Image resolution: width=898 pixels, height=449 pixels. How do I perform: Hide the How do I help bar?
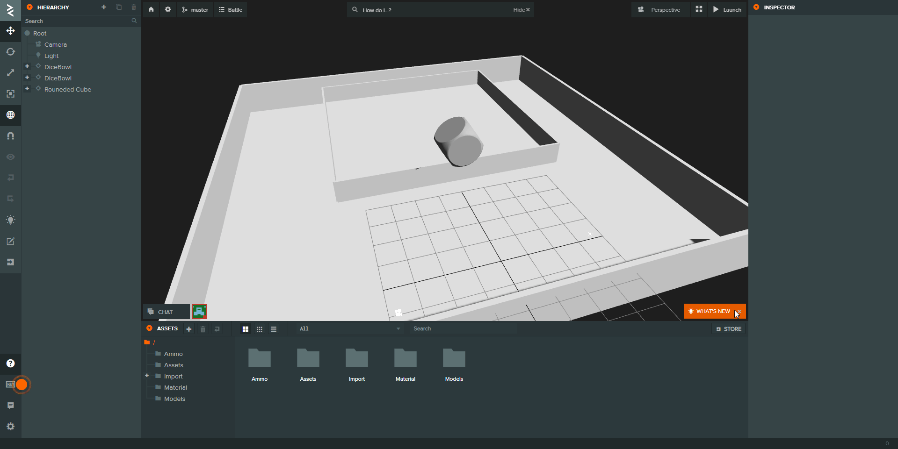click(x=521, y=10)
